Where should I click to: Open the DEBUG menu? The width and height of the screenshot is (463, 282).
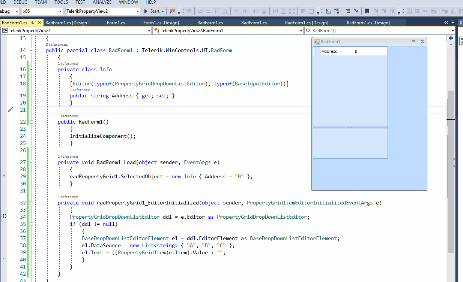(x=20, y=2)
